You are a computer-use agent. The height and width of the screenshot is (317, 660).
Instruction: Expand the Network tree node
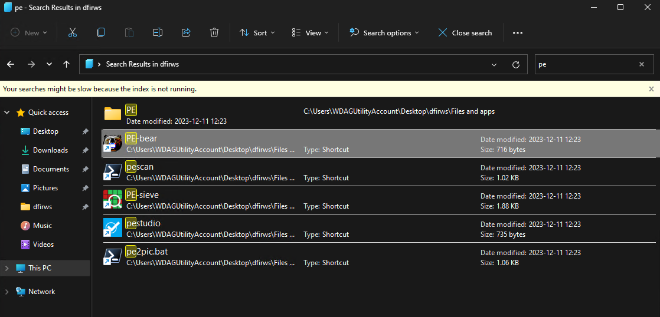[7, 292]
